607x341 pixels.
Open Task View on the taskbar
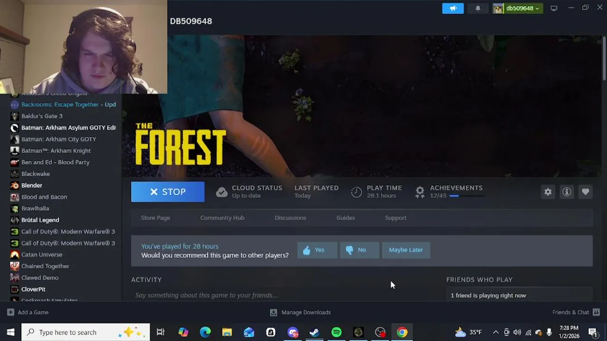[160, 332]
